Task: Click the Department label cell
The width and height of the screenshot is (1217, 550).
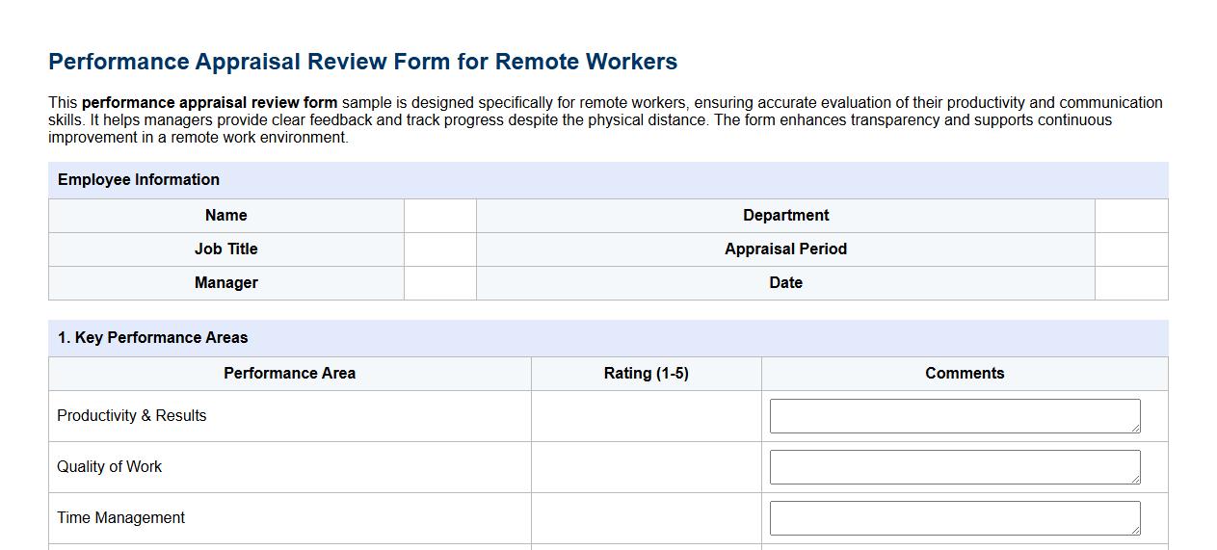Action: pos(785,216)
